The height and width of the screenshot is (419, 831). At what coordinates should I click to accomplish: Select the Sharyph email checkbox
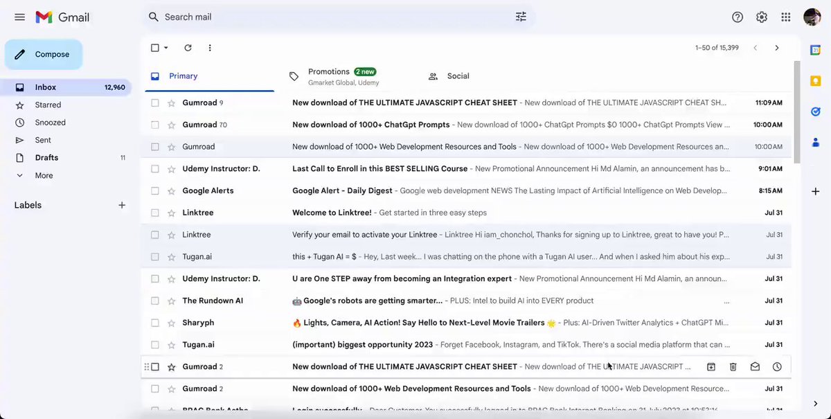[155, 323]
